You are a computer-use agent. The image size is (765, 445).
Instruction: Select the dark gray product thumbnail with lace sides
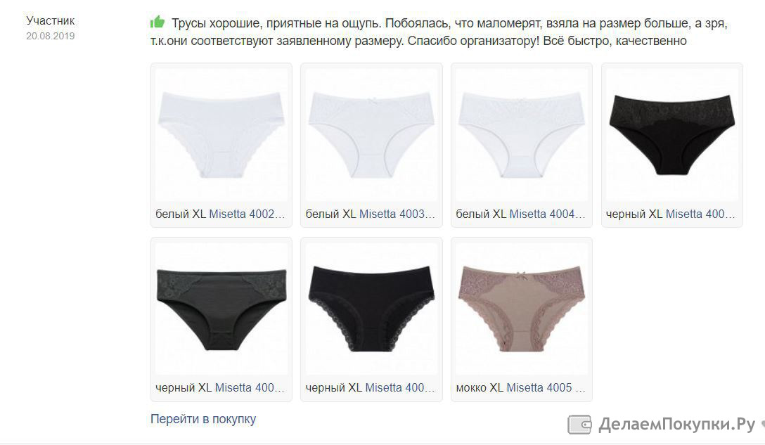(221, 309)
